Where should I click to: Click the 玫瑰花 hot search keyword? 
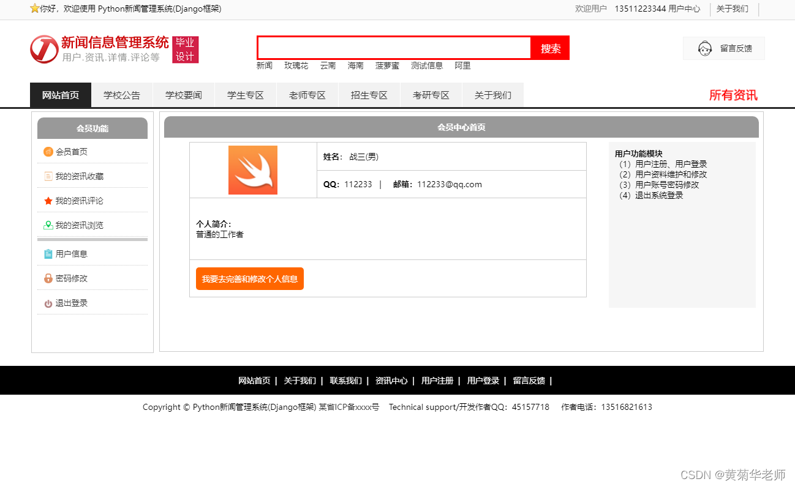296,65
